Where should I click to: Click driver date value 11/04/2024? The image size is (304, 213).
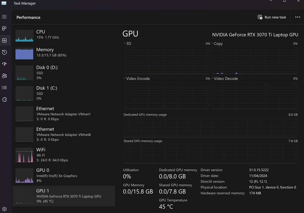tap(258, 176)
